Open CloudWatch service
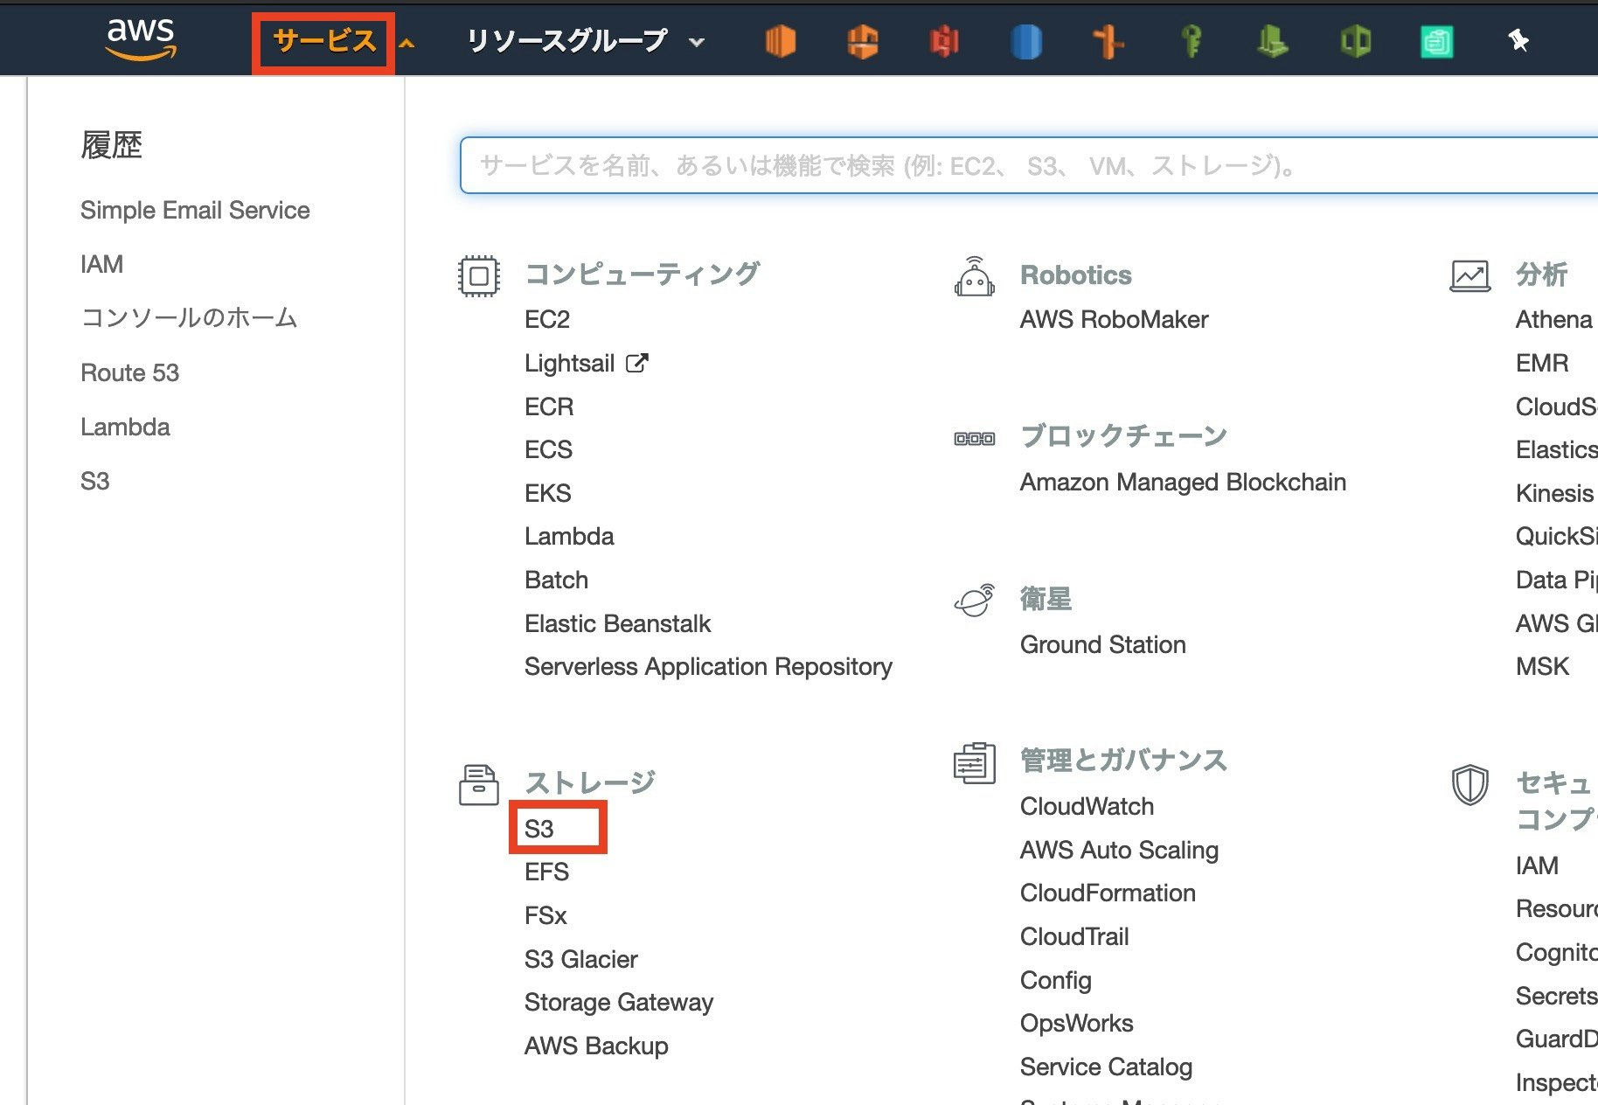Image resolution: width=1598 pixels, height=1105 pixels. pos(1087,806)
